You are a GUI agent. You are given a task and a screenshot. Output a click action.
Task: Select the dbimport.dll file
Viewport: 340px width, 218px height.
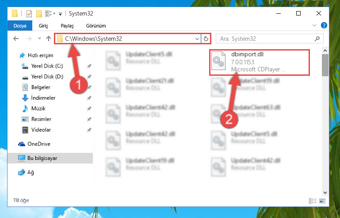260,62
